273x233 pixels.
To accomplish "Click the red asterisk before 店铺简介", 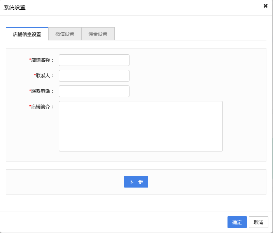I will coord(30,107).
